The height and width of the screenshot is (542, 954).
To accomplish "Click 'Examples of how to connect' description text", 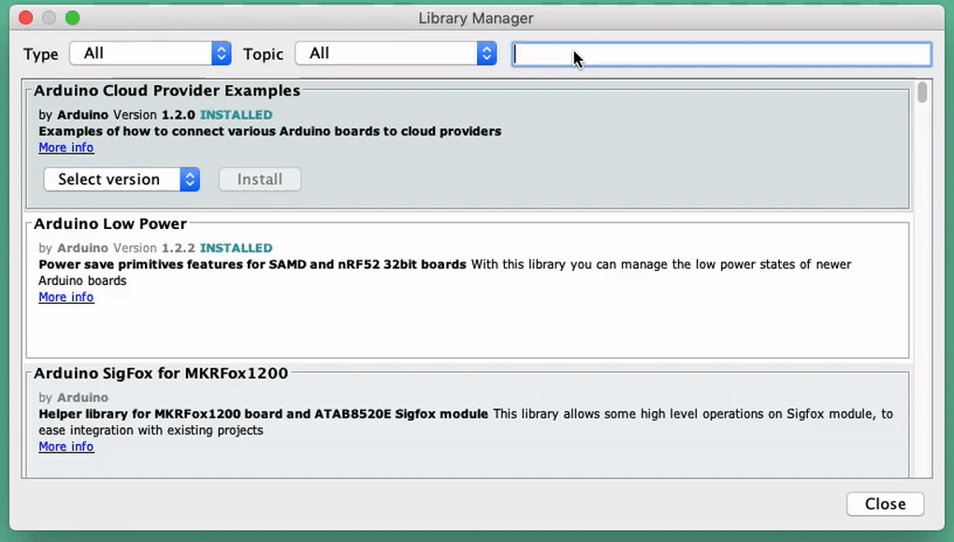I will (269, 131).
